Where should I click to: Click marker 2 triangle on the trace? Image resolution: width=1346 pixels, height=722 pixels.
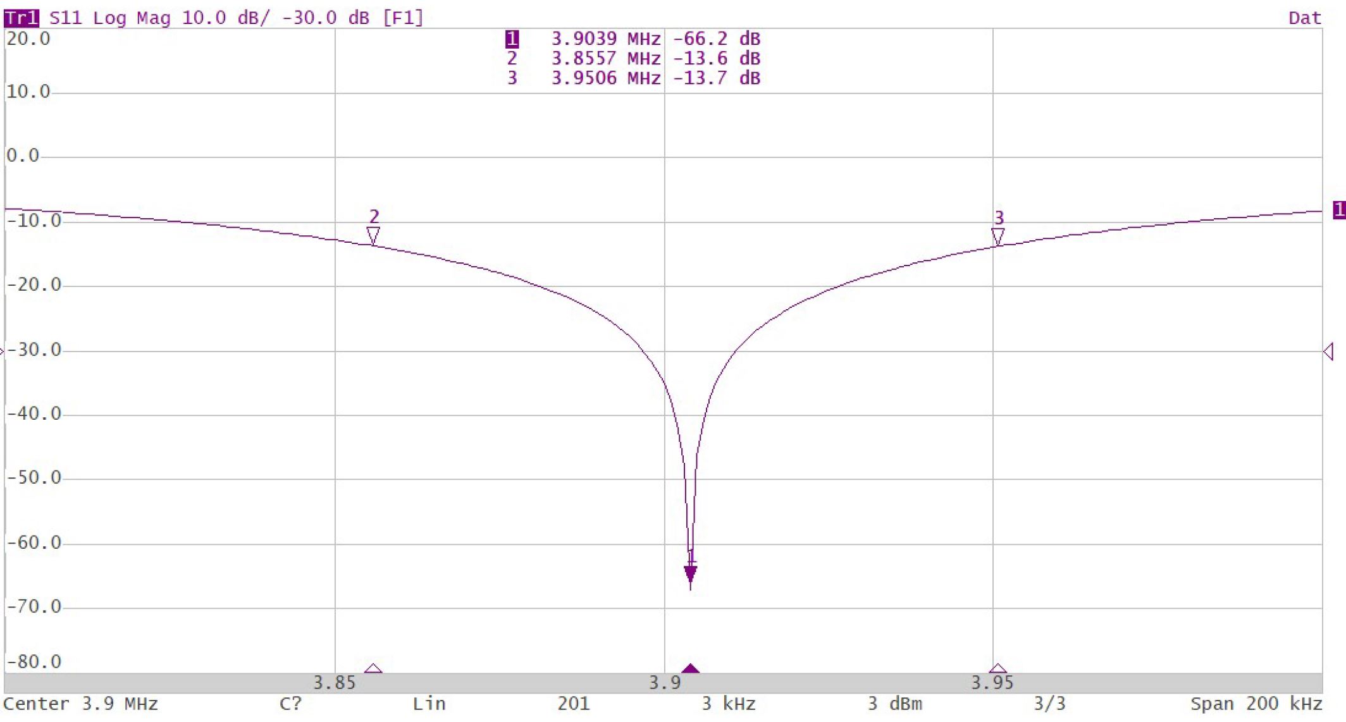[x=373, y=236]
